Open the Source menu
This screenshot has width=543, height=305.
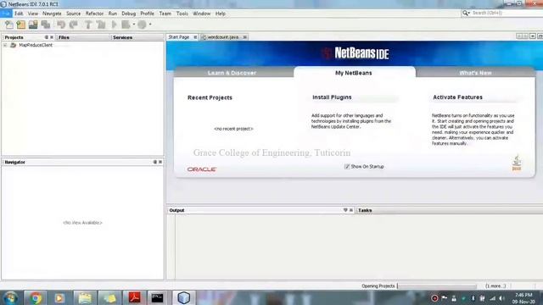coord(74,14)
